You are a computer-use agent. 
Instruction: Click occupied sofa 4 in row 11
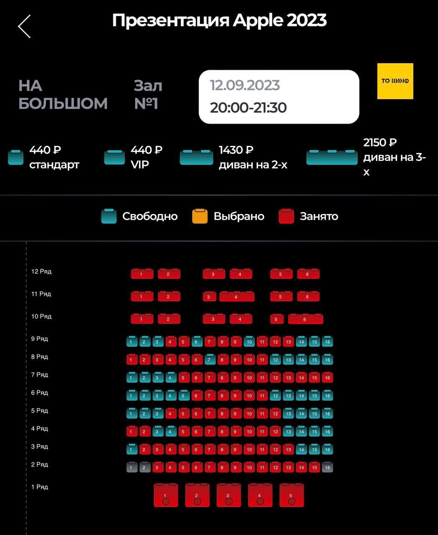pos(236,297)
